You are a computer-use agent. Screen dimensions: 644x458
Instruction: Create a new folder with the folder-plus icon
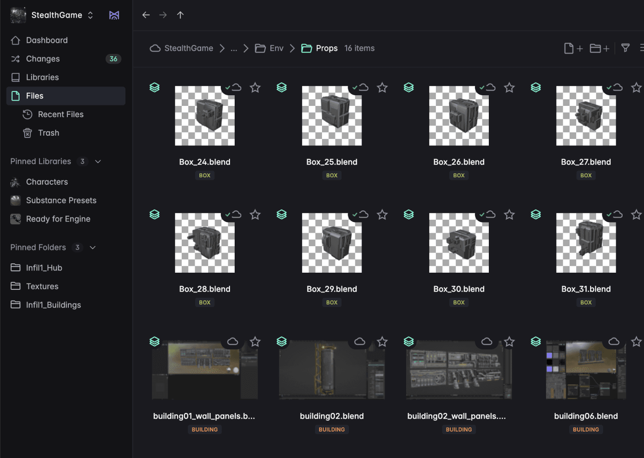pyautogui.click(x=599, y=48)
